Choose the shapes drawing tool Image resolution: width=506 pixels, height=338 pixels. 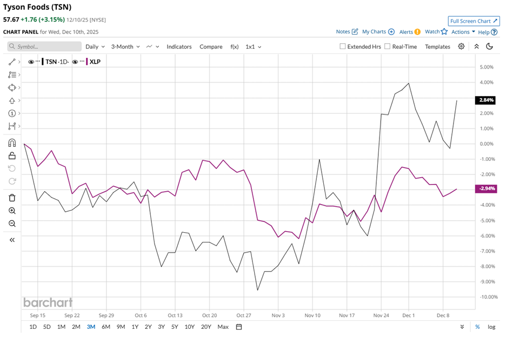(x=12, y=87)
